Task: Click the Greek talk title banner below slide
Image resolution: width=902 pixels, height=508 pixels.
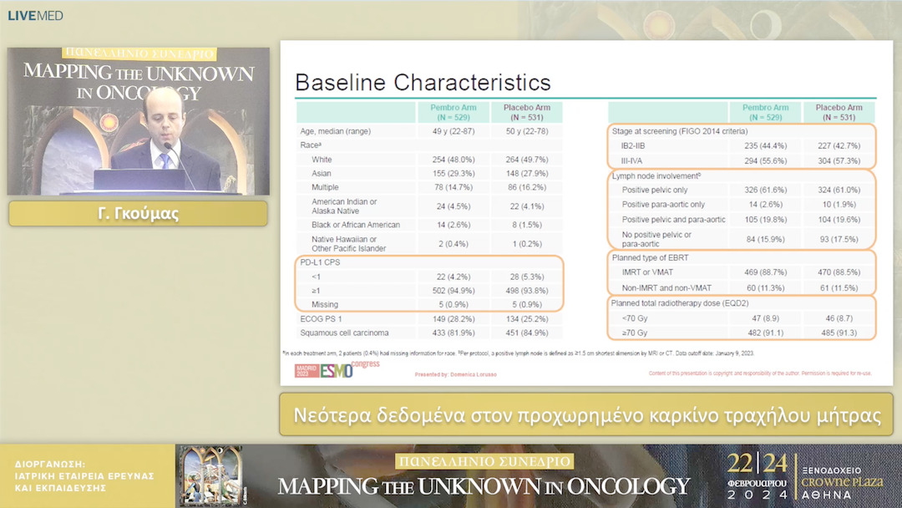Action: point(586,414)
